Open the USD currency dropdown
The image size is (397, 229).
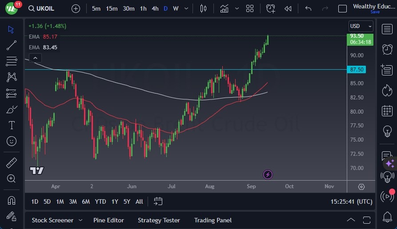360,26
